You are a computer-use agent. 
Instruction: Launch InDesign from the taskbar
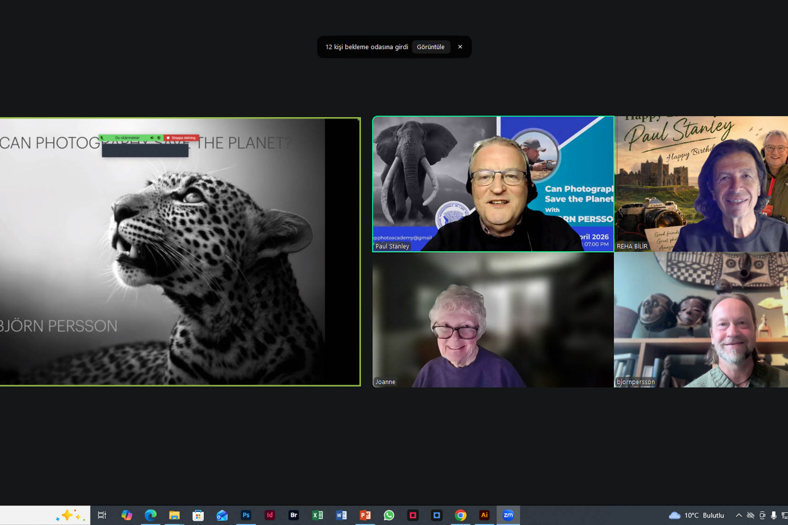point(270,515)
